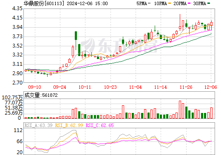Click the 成交量:561872 volume readout

tap(41, 95)
